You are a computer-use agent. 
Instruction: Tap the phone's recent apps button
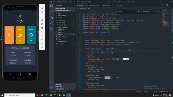[30, 74]
